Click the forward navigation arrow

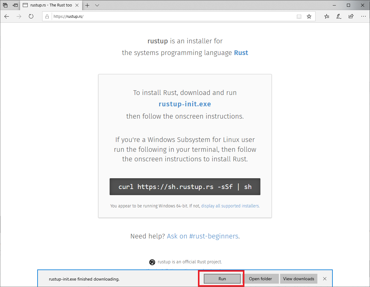point(19,17)
